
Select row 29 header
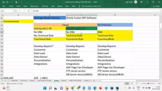click(x=2, y=46)
